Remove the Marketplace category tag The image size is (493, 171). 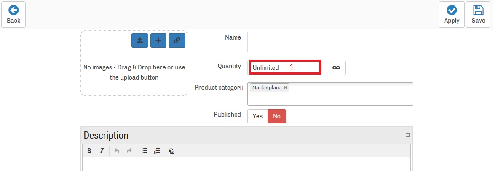coord(285,88)
